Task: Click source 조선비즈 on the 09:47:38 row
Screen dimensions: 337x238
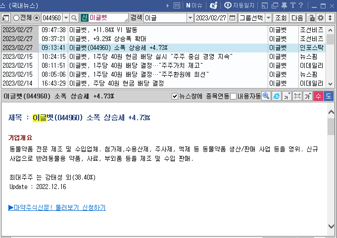Action: point(311,30)
